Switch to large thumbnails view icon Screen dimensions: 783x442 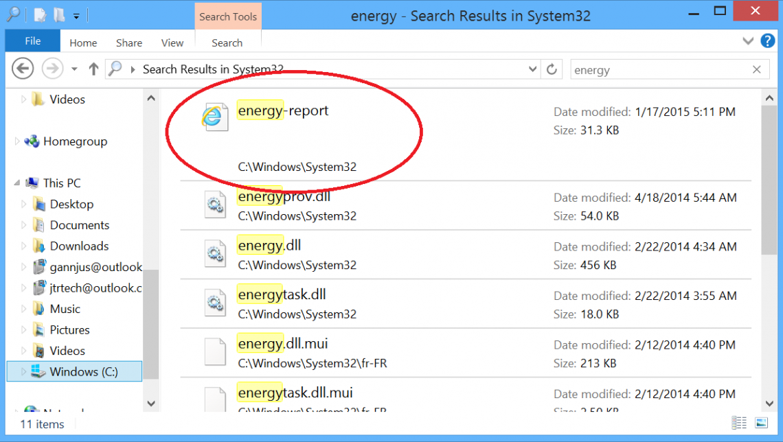click(x=761, y=423)
